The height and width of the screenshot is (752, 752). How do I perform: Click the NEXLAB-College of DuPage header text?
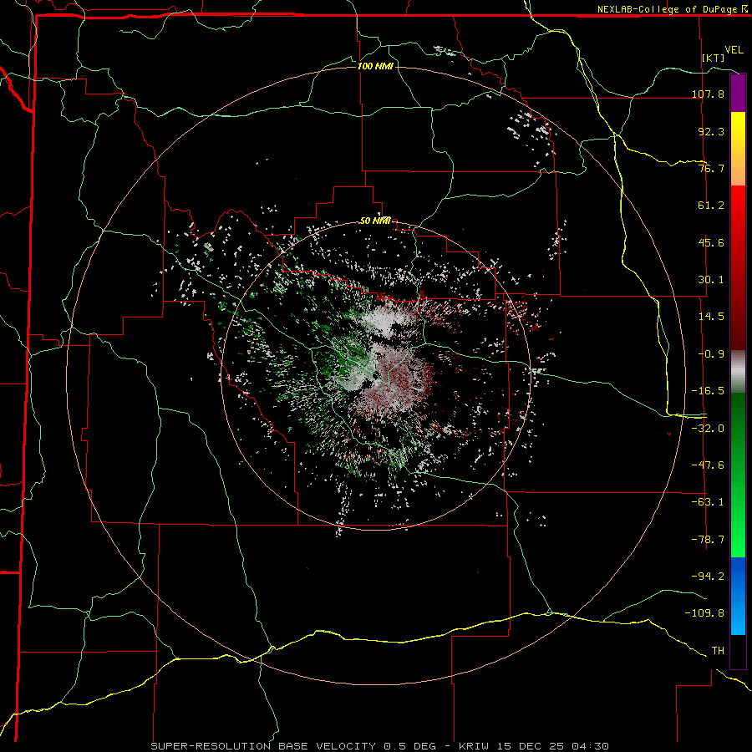672,9
